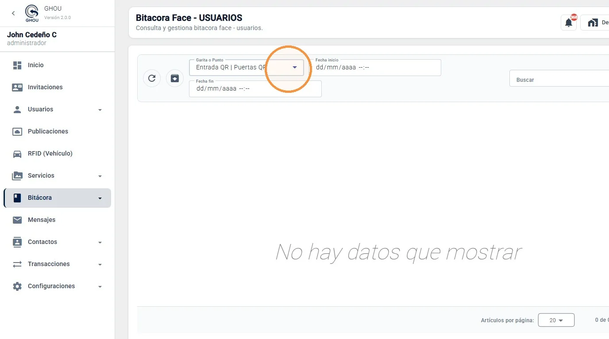This screenshot has width=609, height=339.
Task: Click the archive download icon button
Action: click(175, 78)
